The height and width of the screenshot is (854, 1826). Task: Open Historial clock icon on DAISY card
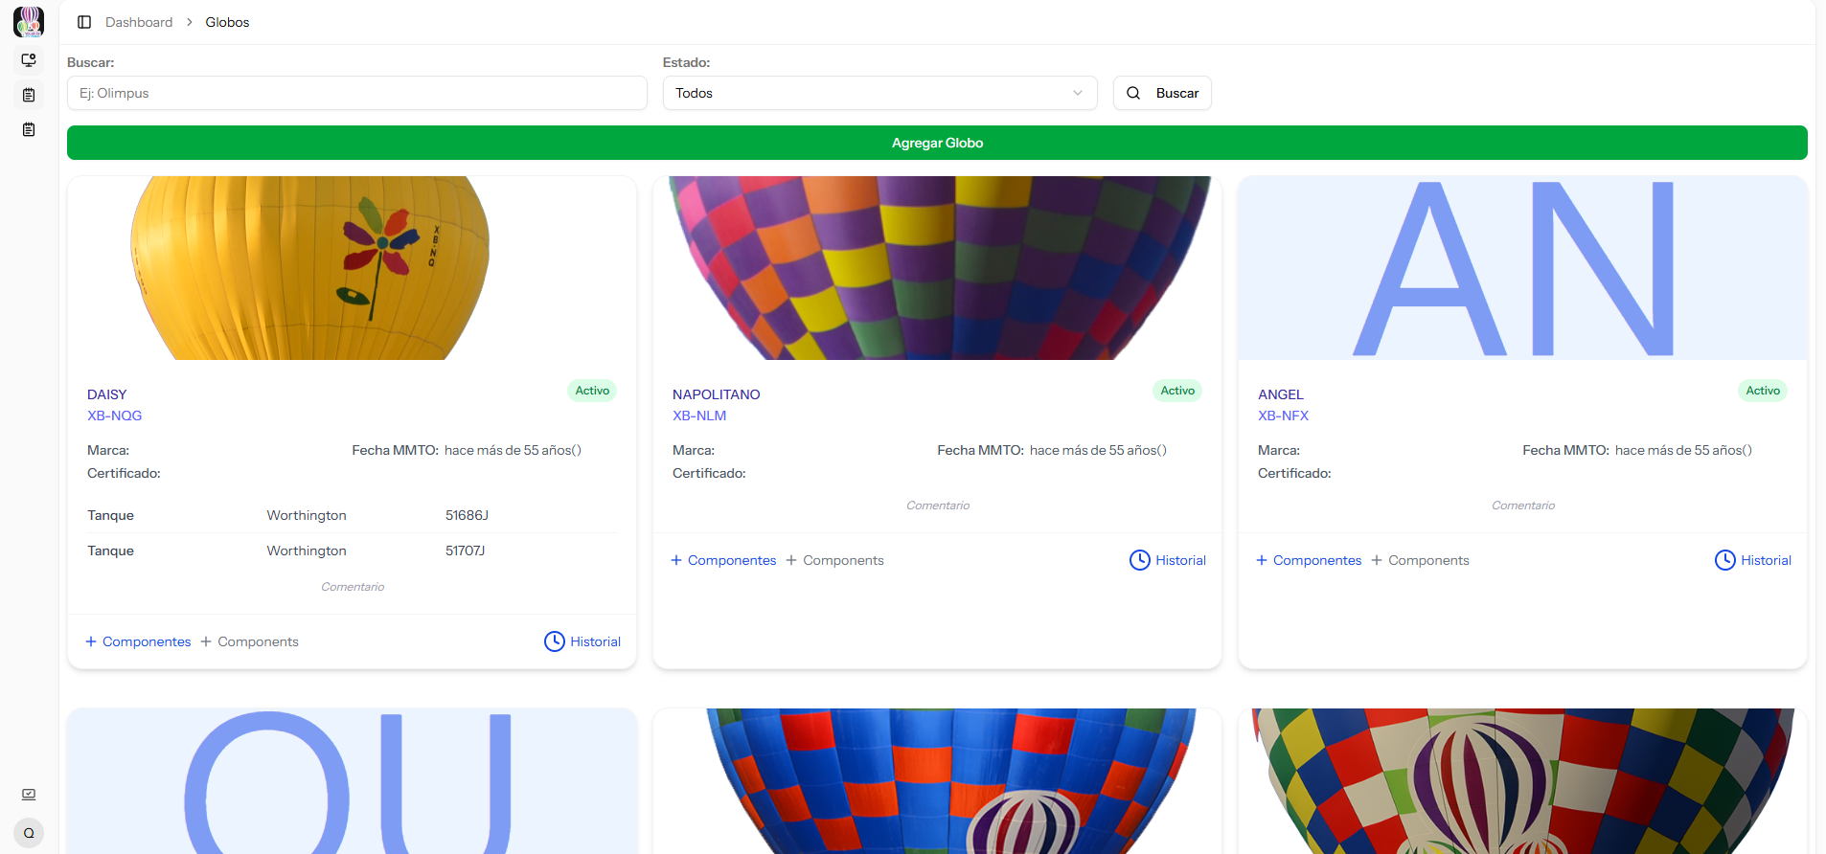tap(555, 641)
